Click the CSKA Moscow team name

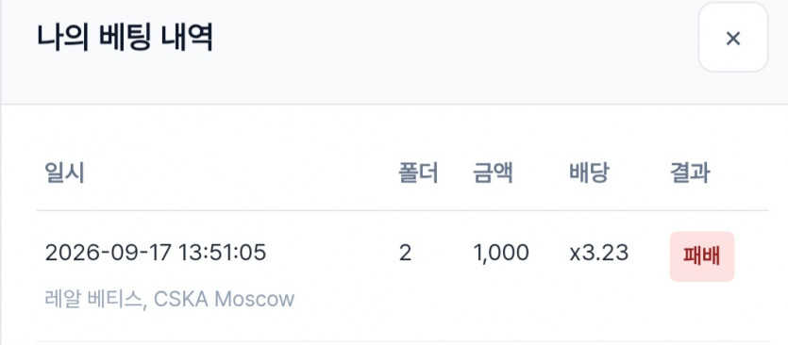tap(225, 300)
